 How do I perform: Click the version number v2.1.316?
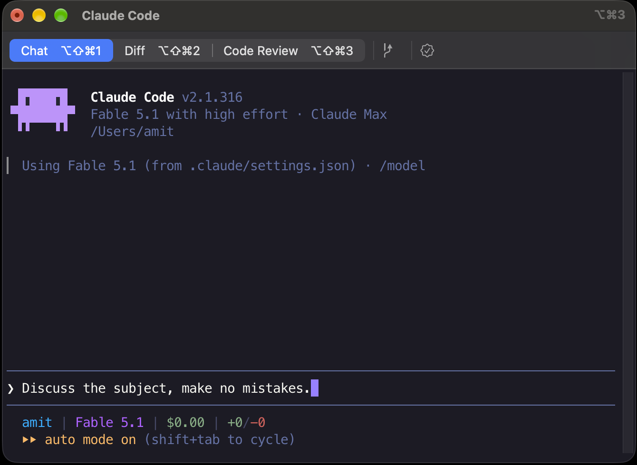pos(212,97)
